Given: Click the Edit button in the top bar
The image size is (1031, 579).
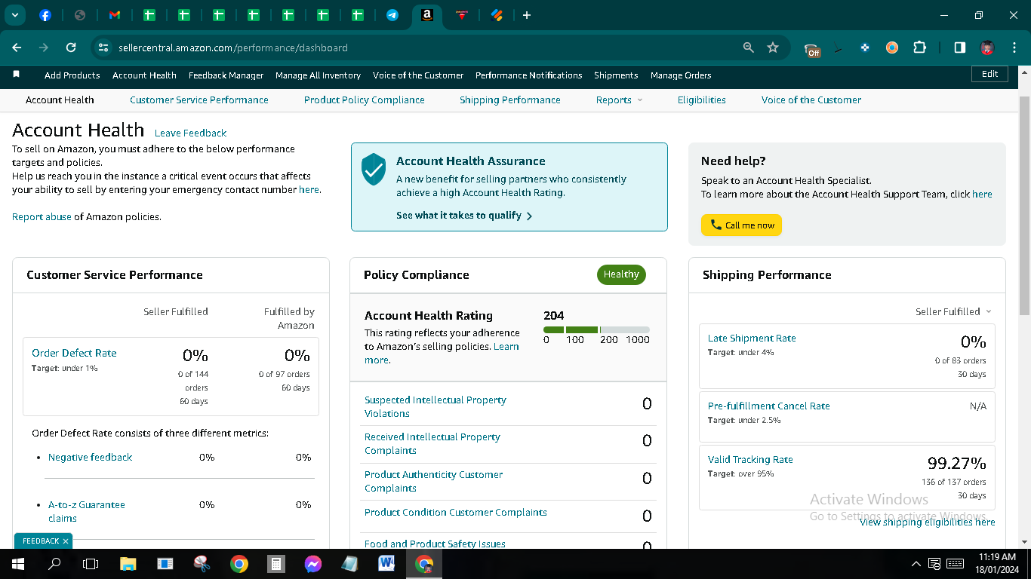Looking at the screenshot, I should (x=990, y=74).
